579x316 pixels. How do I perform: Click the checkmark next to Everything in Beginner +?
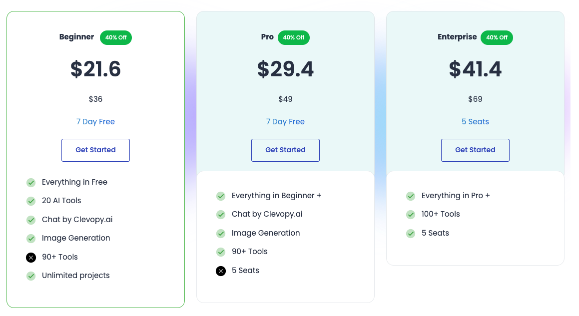click(x=220, y=196)
